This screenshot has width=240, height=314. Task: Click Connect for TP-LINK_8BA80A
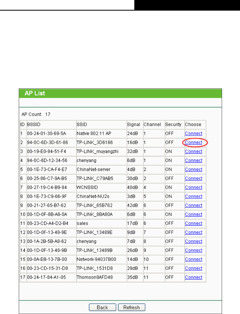pos(193,214)
